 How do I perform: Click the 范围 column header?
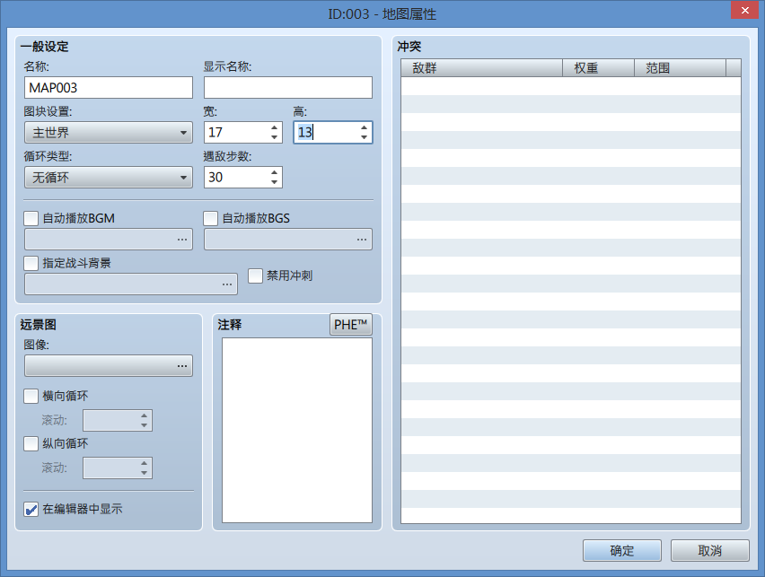coord(680,68)
